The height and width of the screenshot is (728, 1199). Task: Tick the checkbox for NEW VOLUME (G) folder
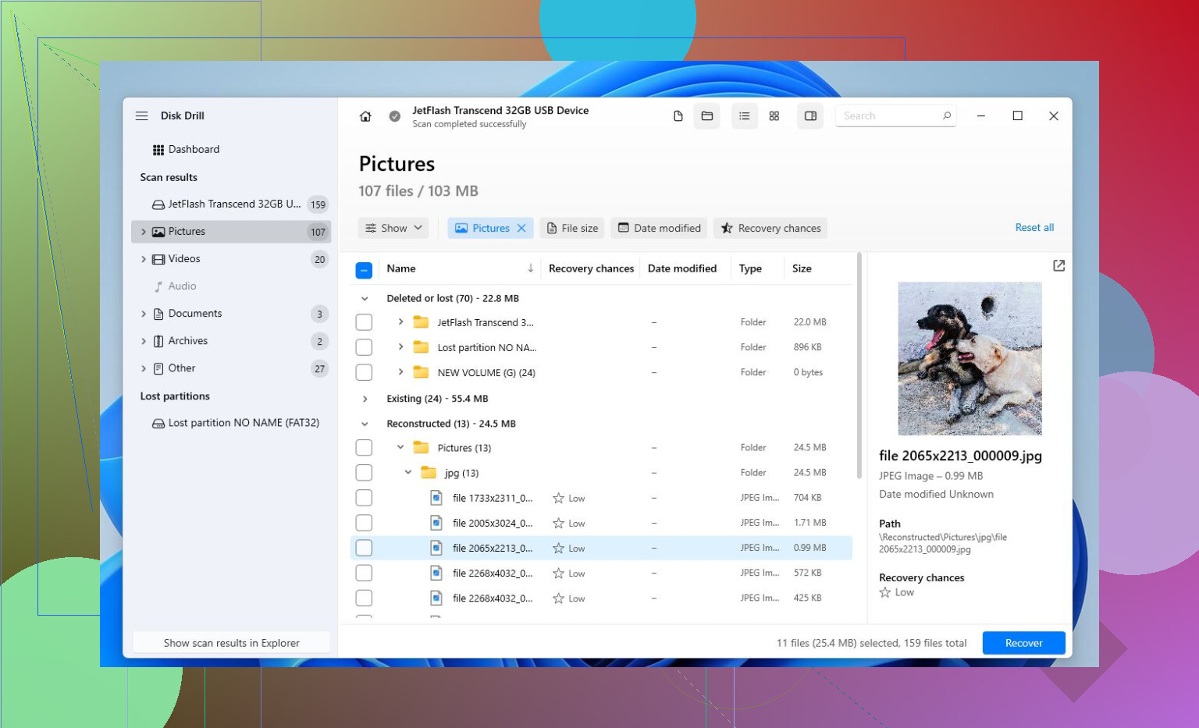364,372
